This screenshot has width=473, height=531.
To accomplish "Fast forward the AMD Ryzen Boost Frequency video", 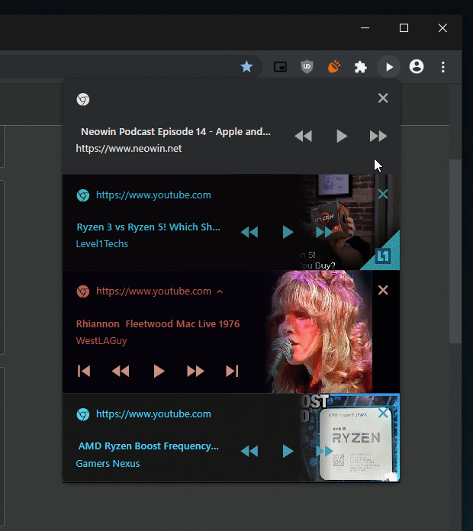I will (324, 452).
